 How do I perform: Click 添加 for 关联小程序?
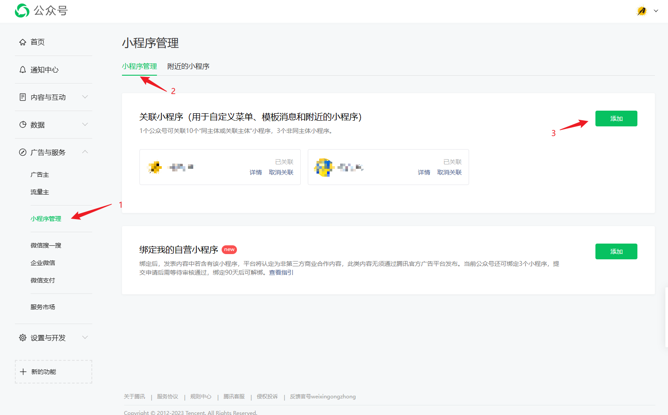(616, 119)
